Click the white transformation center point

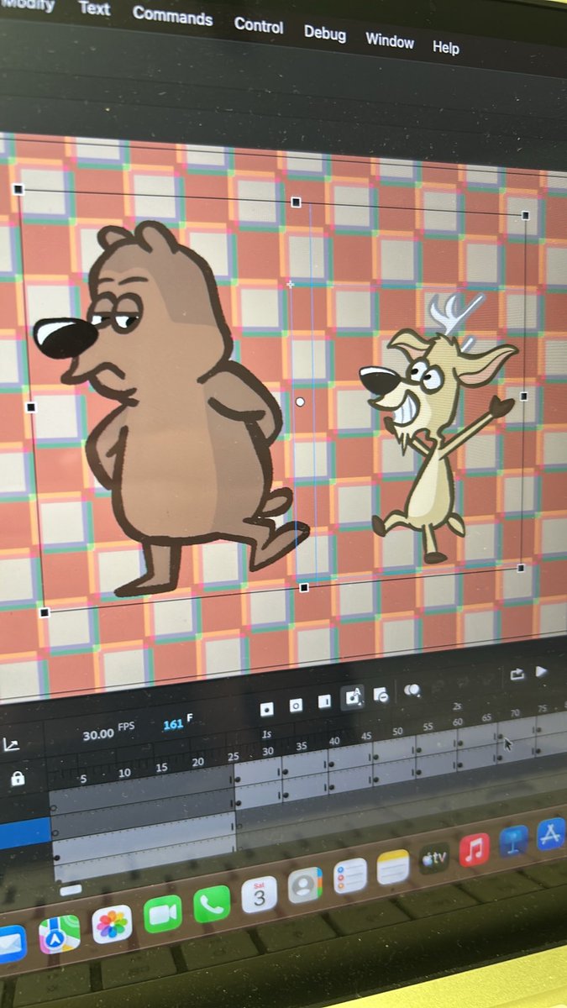pyautogui.click(x=300, y=402)
